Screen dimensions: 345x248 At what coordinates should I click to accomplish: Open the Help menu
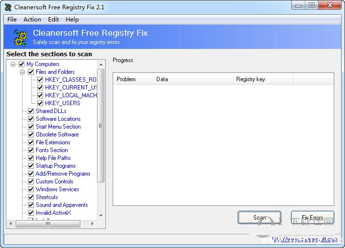(x=72, y=20)
